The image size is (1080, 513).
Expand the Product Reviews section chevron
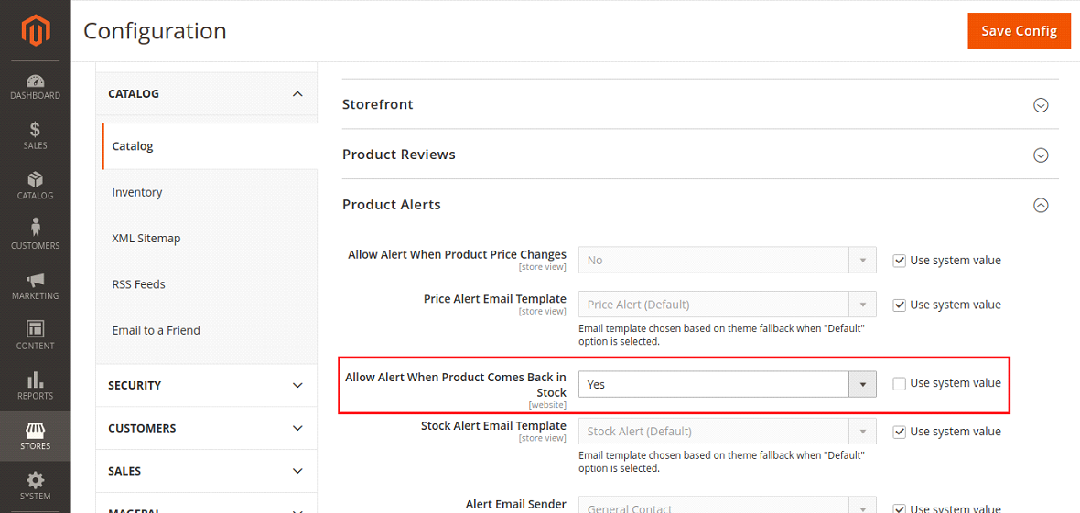point(1041,155)
